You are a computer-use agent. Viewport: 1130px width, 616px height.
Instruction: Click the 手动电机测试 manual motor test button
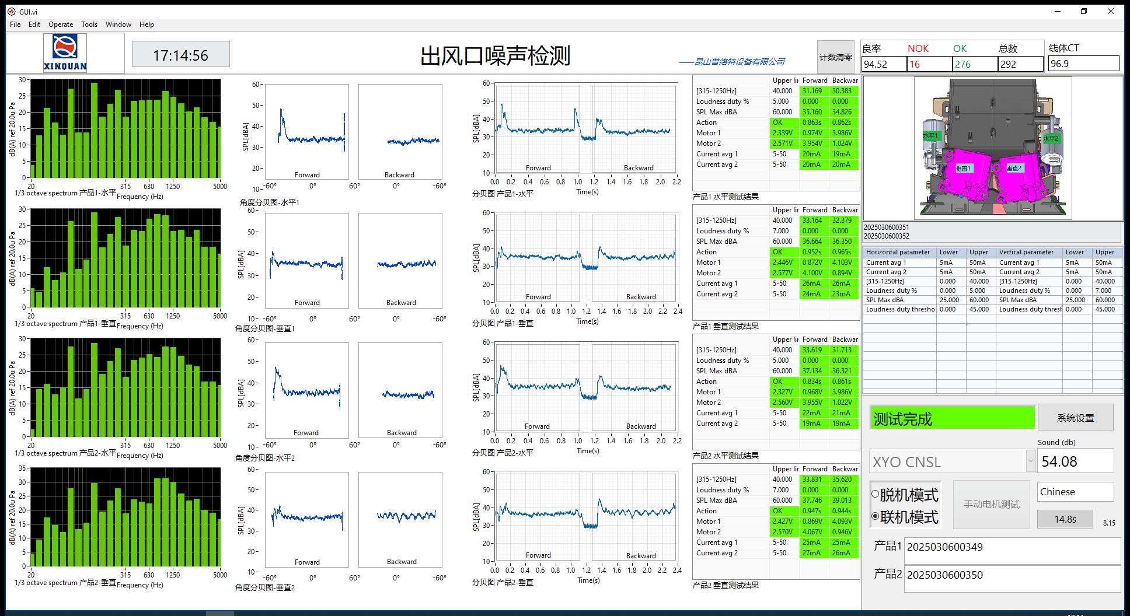click(991, 504)
